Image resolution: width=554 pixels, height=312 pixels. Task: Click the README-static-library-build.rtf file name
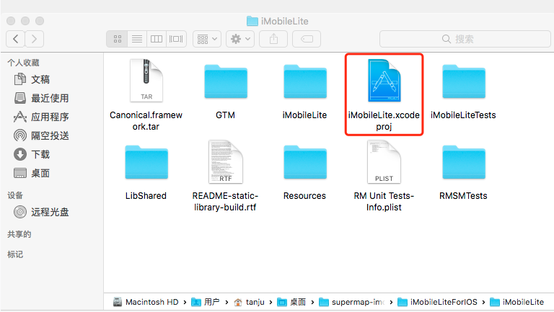click(225, 202)
